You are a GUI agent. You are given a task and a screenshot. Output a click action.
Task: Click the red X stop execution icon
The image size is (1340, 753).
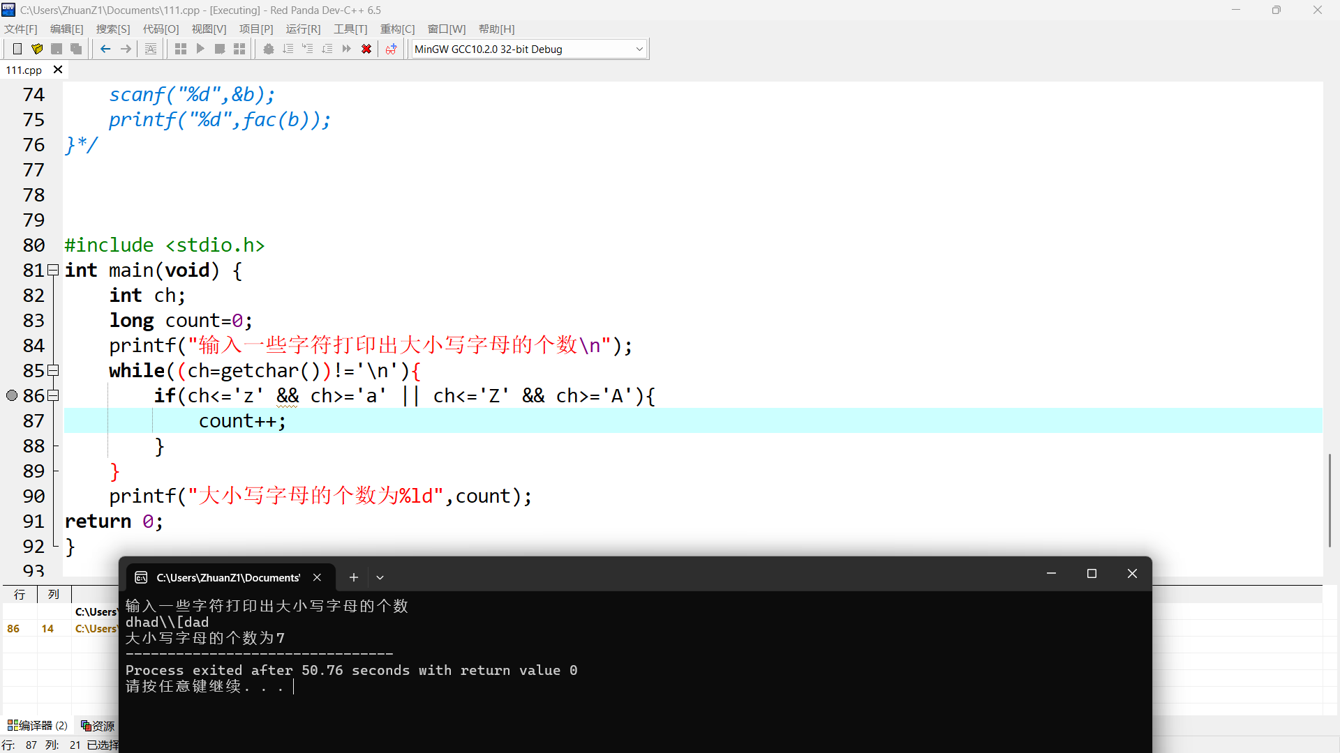point(366,49)
